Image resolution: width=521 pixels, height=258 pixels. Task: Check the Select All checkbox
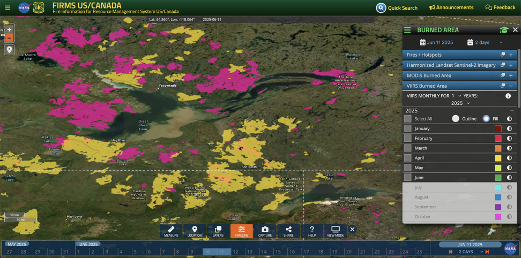point(408,119)
